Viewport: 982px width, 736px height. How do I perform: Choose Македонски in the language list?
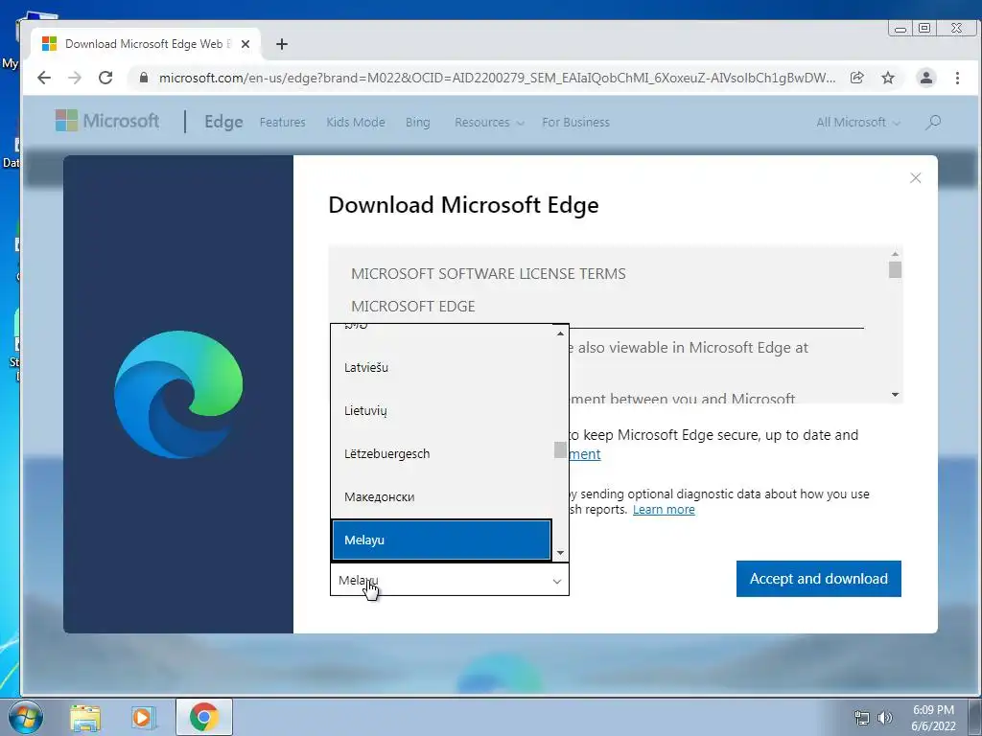[x=441, y=497]
